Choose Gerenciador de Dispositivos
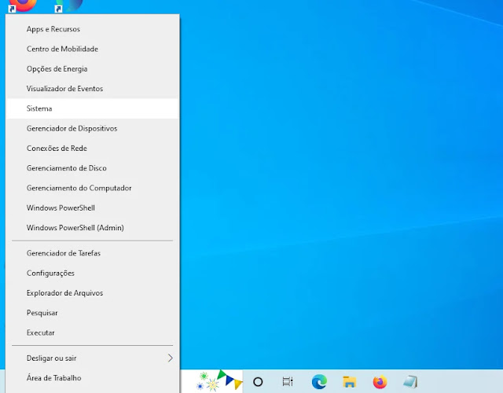 tap(72, 128)
